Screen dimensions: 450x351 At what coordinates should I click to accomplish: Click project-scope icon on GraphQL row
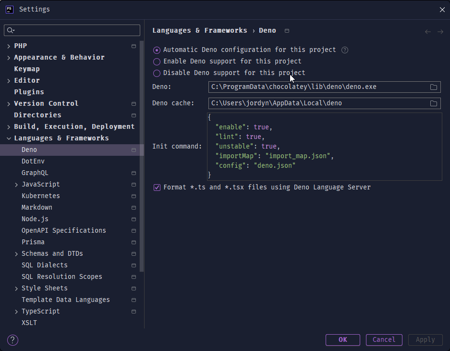(x=134, y=173)
